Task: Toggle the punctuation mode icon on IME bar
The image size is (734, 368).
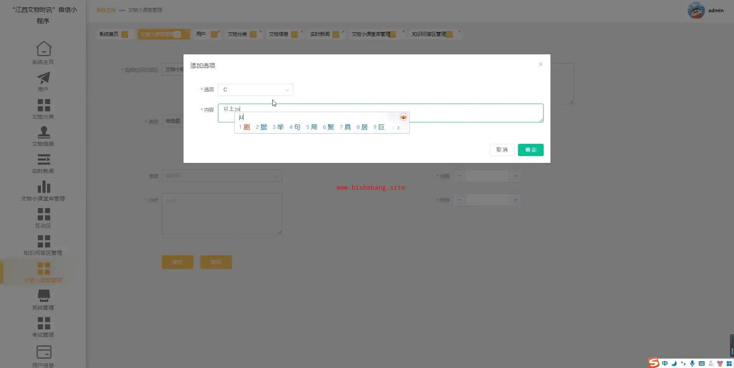Action: click(x=683, y=363)
